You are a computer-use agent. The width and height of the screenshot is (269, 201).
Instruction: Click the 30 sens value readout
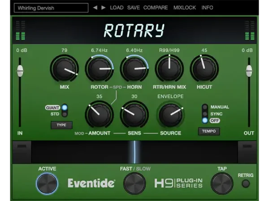[x=134, y=96]
